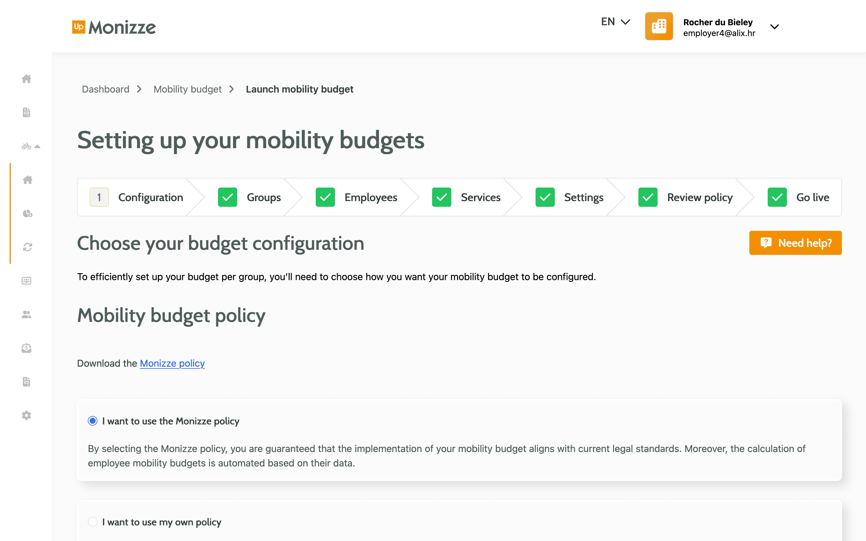Download the Monizze policy link

pos(172,363)
